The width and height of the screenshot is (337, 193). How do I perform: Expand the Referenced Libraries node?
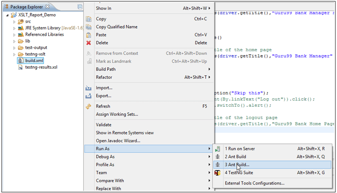coord(15,35)
